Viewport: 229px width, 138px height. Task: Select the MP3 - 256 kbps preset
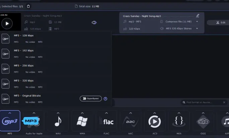56,69
